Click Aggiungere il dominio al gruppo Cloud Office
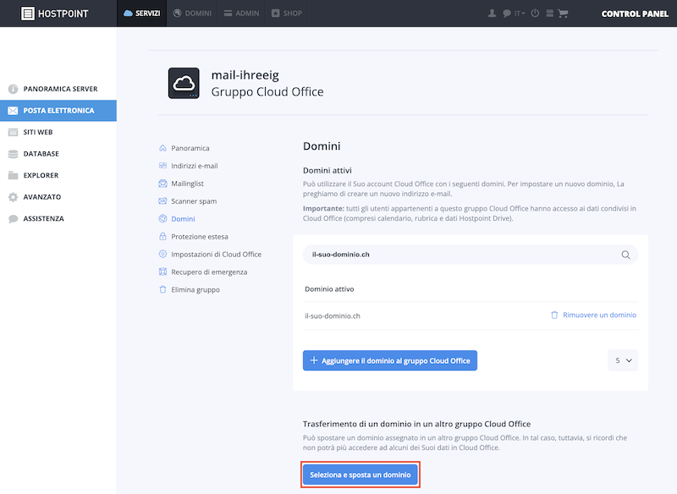The height and width of the screenshot is (494, 677). (390, 360)
